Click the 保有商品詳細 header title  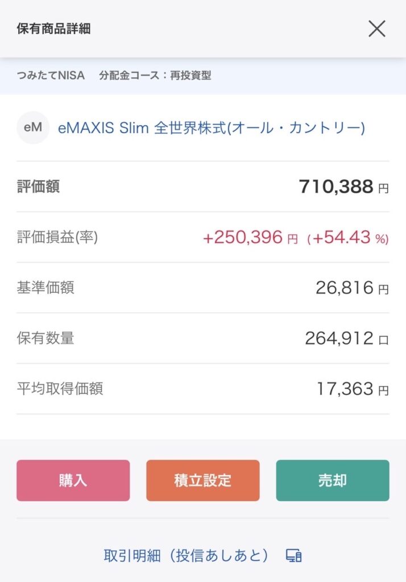53,29
